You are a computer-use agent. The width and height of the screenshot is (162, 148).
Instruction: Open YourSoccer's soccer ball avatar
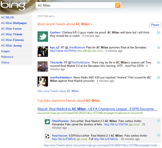[47, 136]
